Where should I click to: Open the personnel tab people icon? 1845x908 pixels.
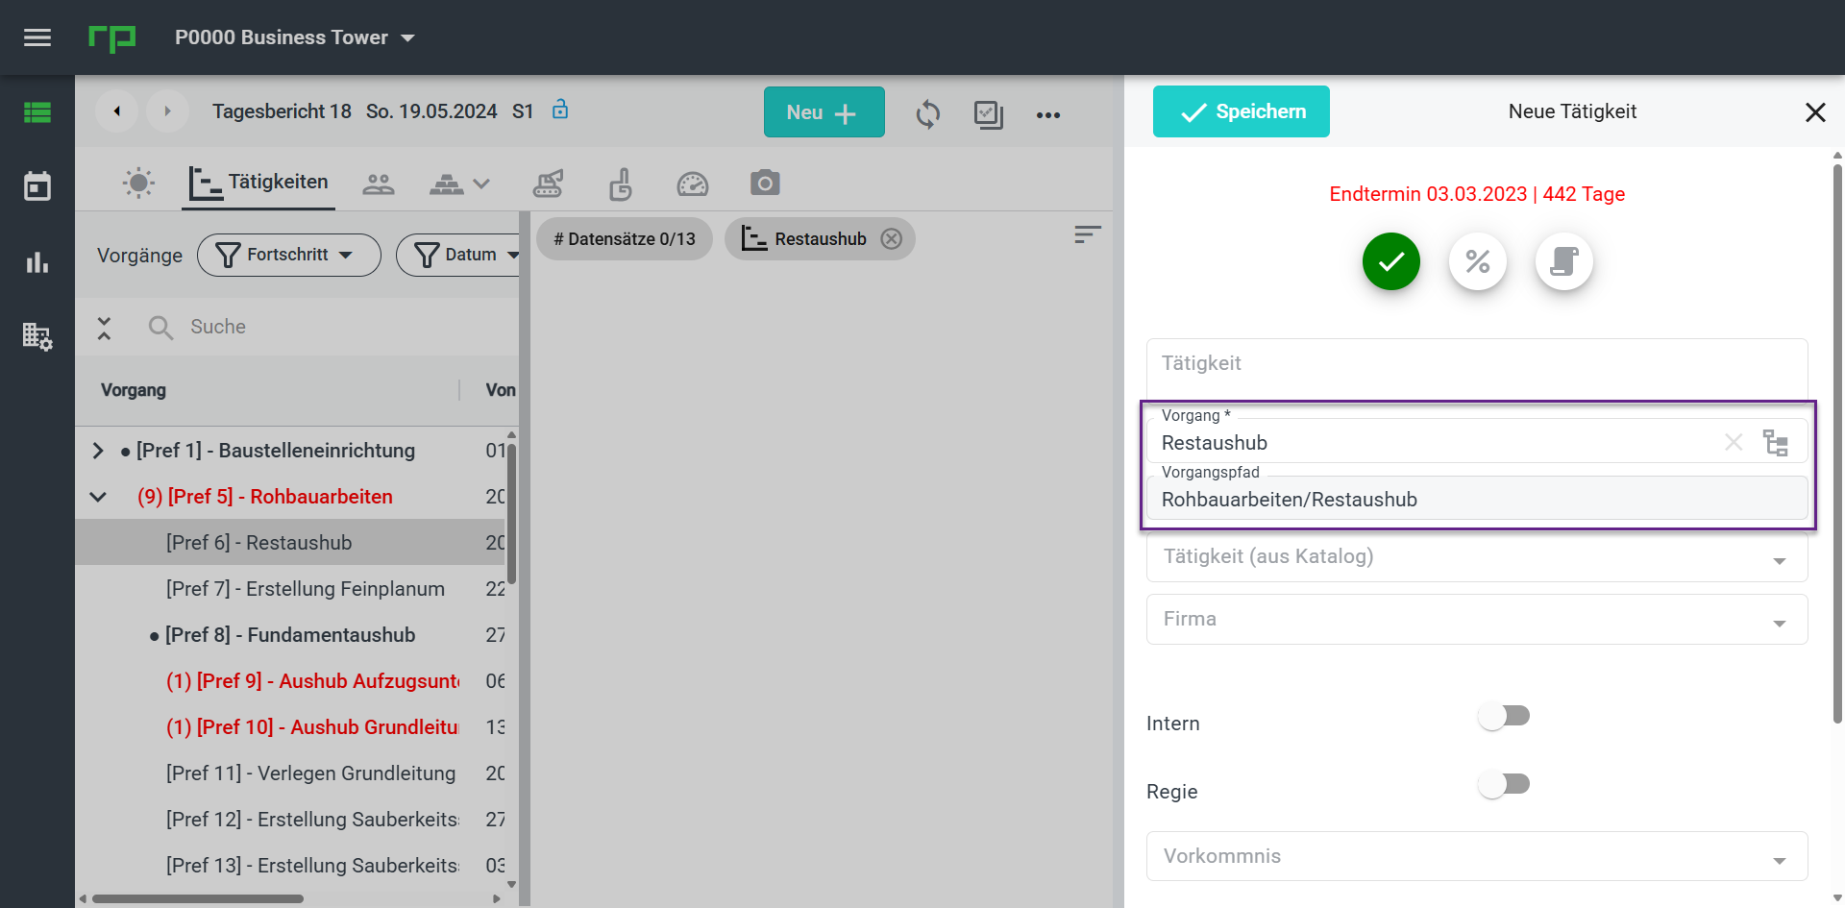pyautogui.click(x=379, y=183)
